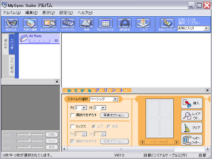Click the 回転 rotate button
The height and width of the screenshot is (159, 212).
pyautogui.click(x=52, y=134)
